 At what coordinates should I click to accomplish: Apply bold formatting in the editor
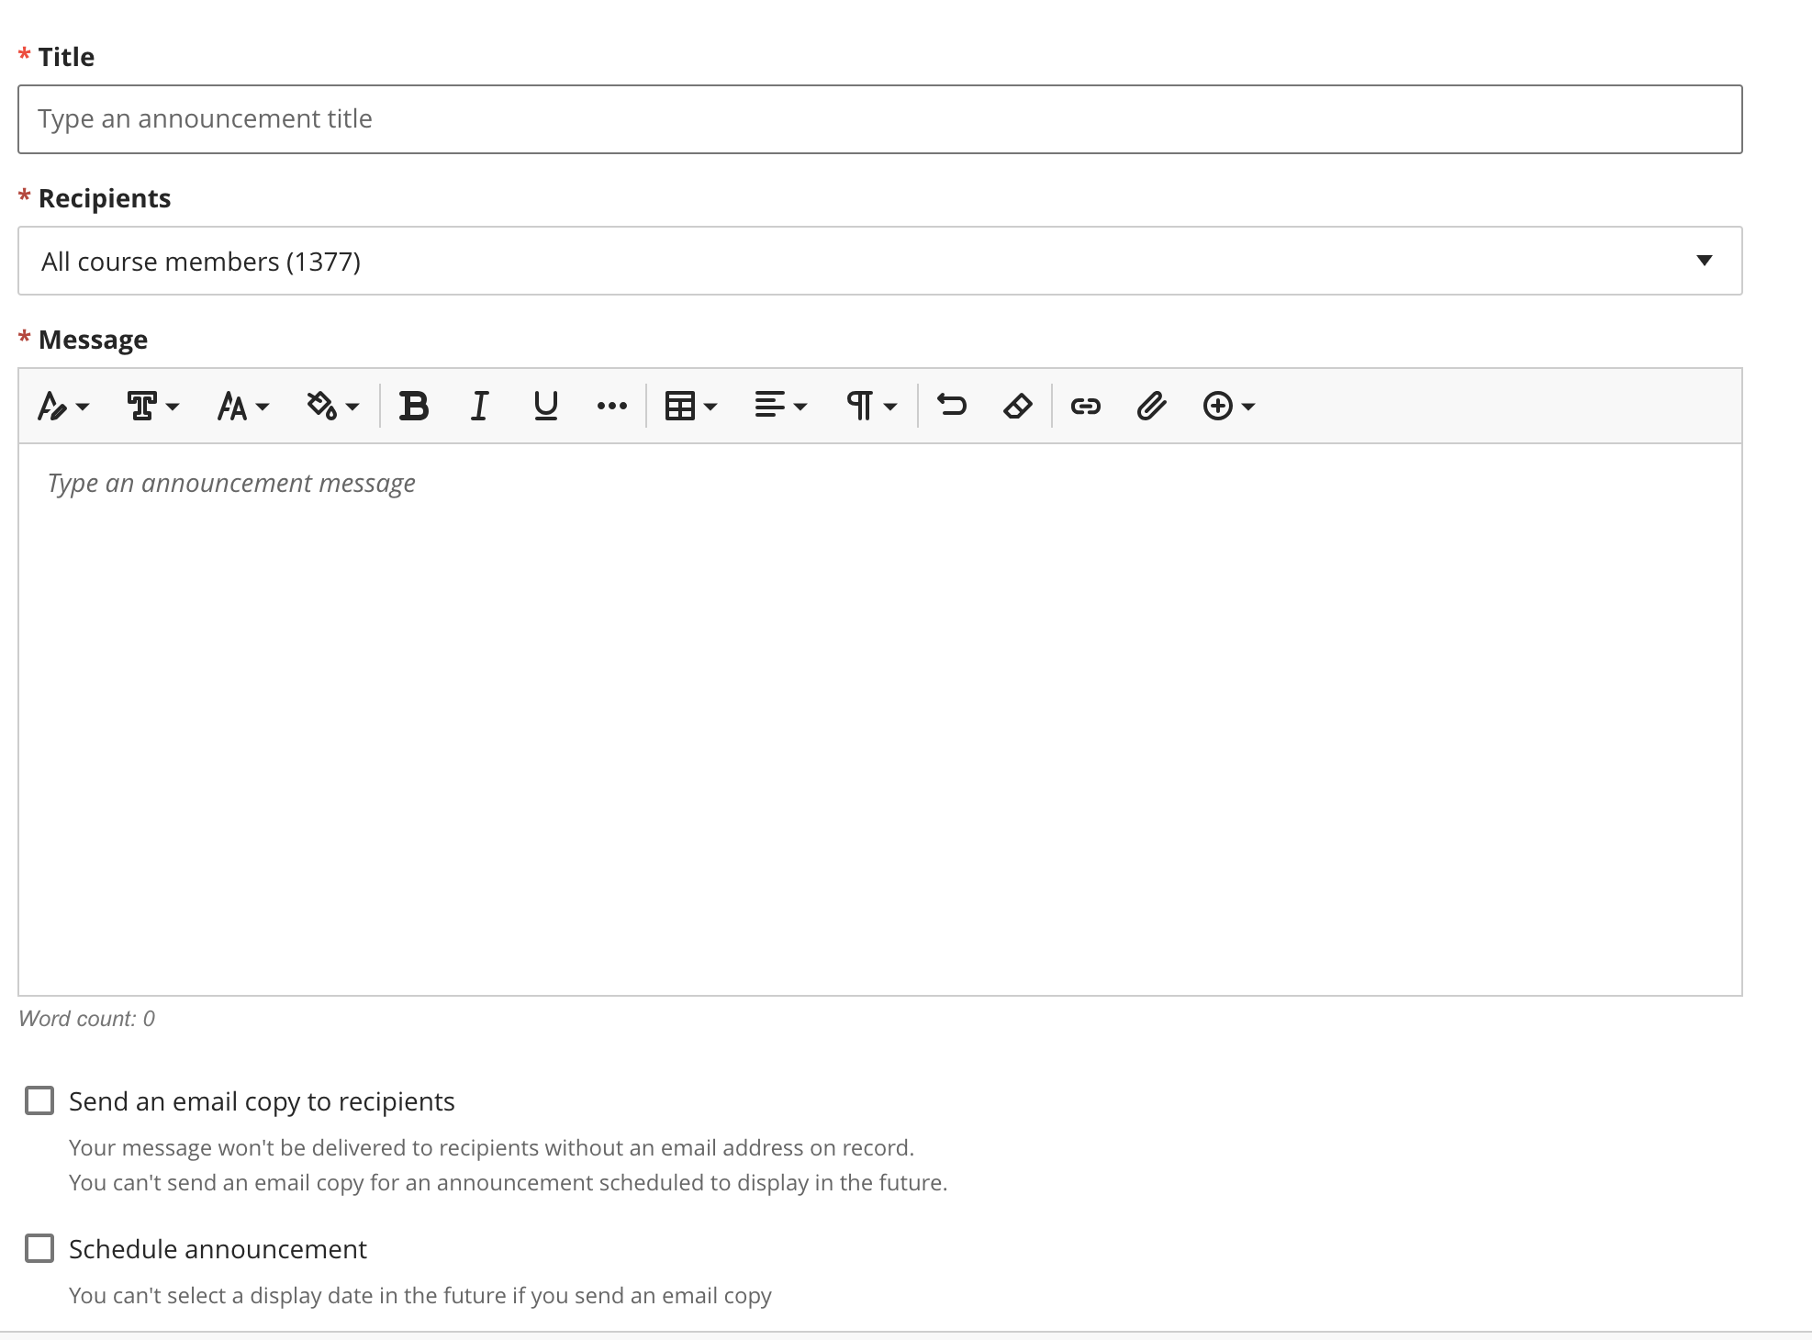coord(414,406)
